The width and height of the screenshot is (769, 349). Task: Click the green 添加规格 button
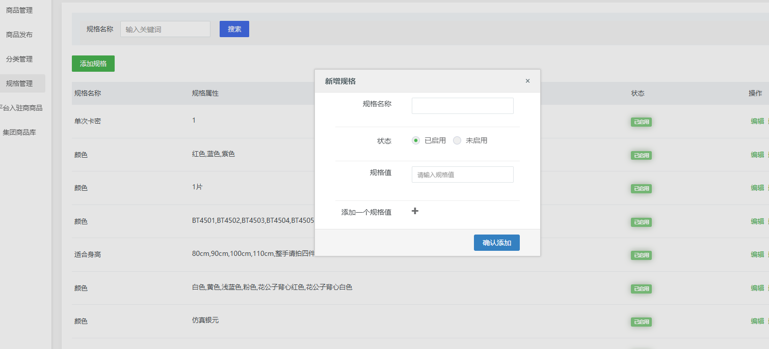tap(93, 64)
